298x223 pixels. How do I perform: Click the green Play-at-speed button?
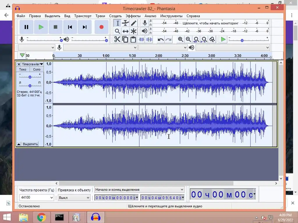[223, 39]
